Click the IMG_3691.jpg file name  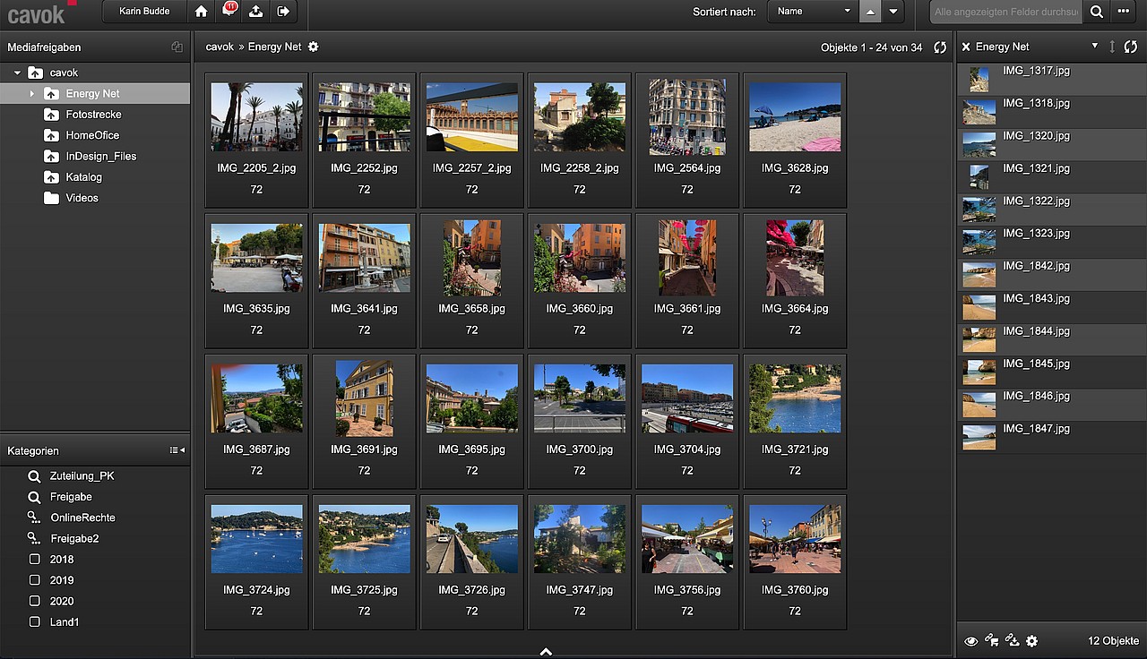tap(364, 449)
